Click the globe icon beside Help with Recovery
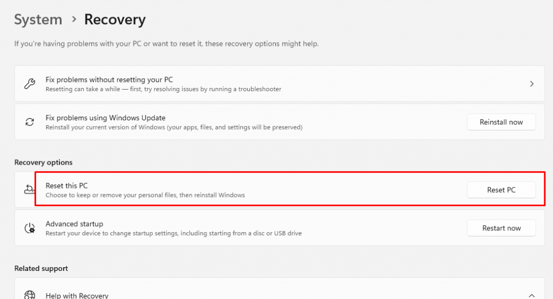This screenshot has height=299, width=553. (30, 295)
